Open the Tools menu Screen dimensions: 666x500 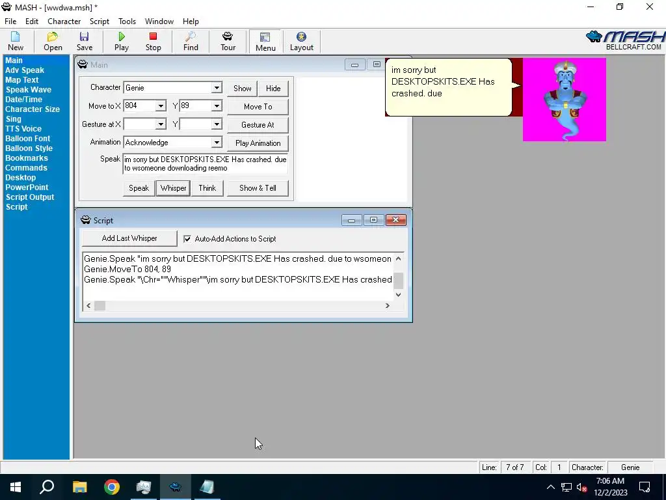127,21
